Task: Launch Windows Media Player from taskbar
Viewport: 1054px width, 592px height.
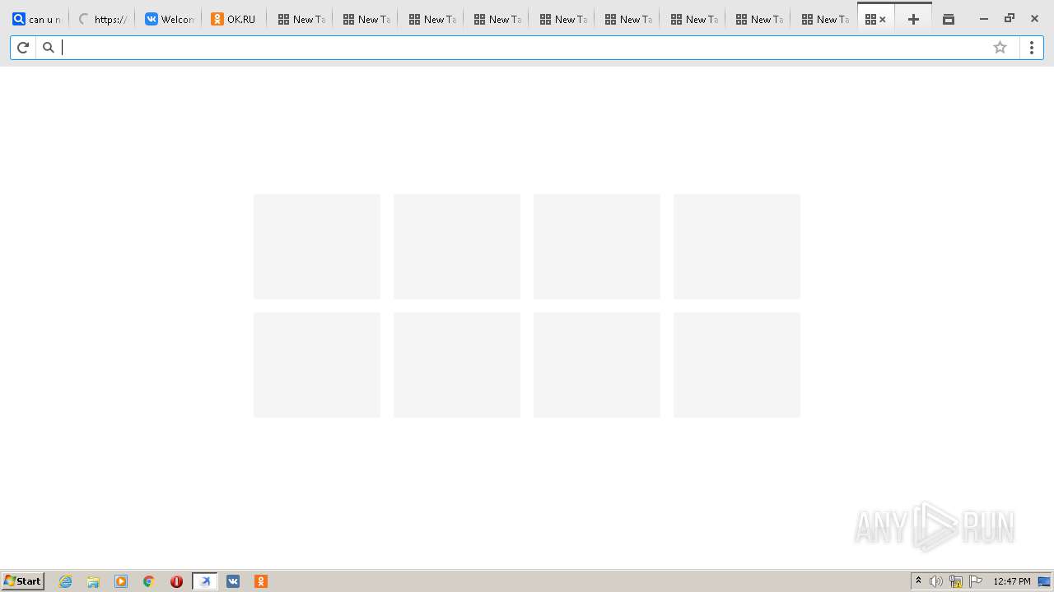Action: (x=121, y=581)
